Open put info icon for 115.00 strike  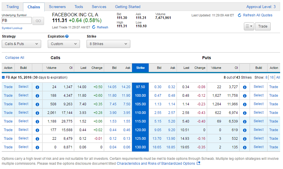coord(245,122)
